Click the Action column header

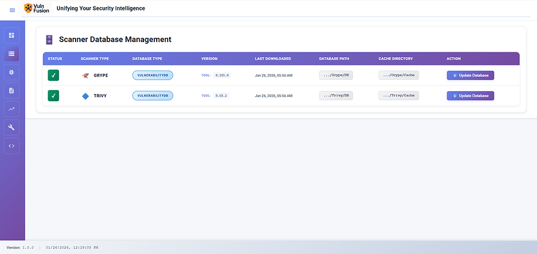[454, 59]
